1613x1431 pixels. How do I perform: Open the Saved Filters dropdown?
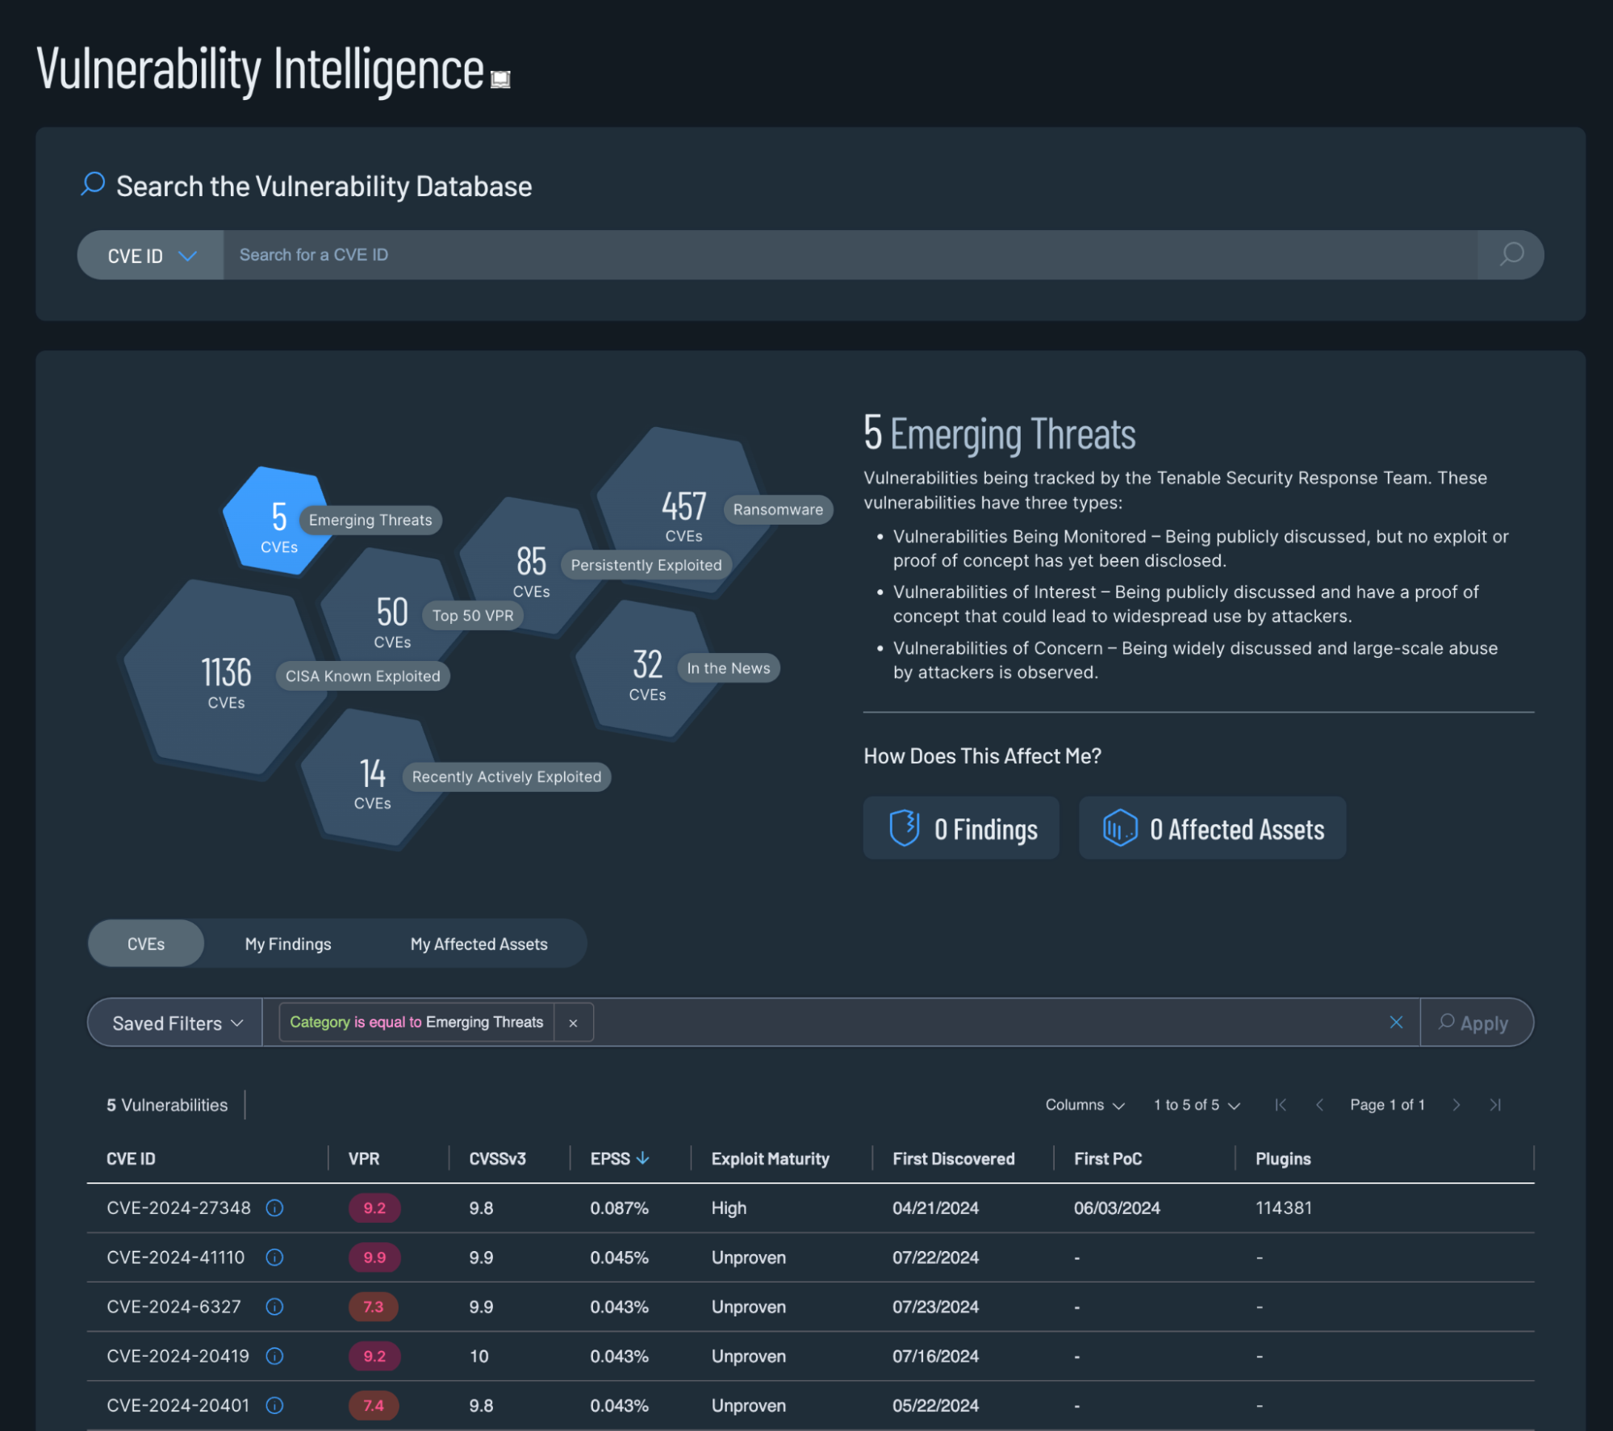173,1023
